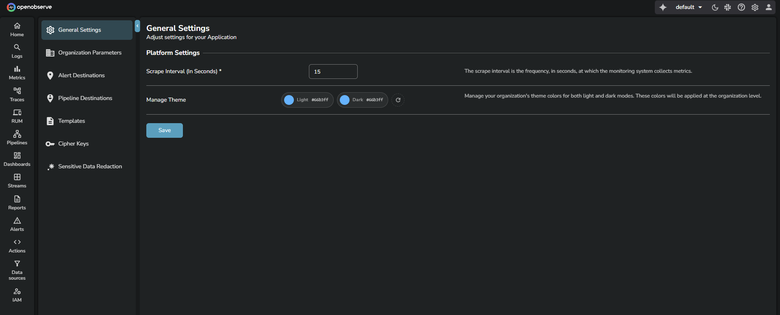
Task: Open Sensitive Data Redaction settings
Action: pos(87,167)
